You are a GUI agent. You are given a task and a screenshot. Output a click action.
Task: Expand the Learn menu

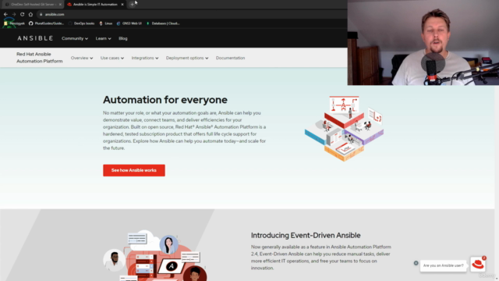[x=103, y=38]
